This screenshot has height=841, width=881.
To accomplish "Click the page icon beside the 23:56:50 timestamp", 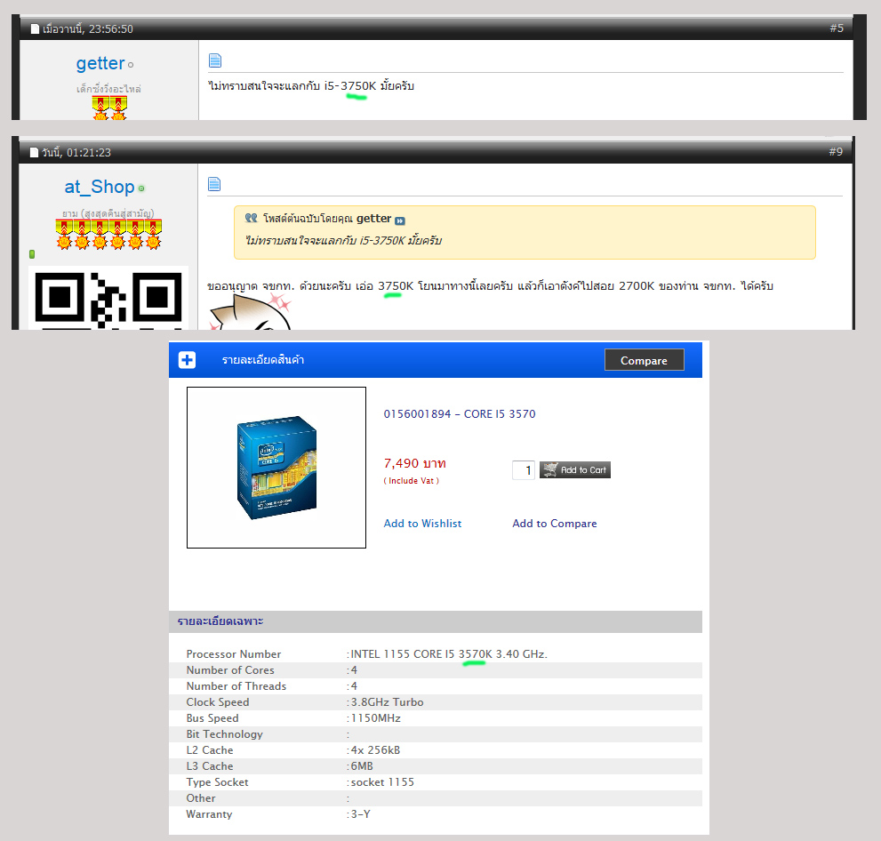I will [35, 28].
